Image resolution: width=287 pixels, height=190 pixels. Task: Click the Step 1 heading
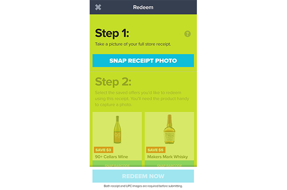coord(112,33)
